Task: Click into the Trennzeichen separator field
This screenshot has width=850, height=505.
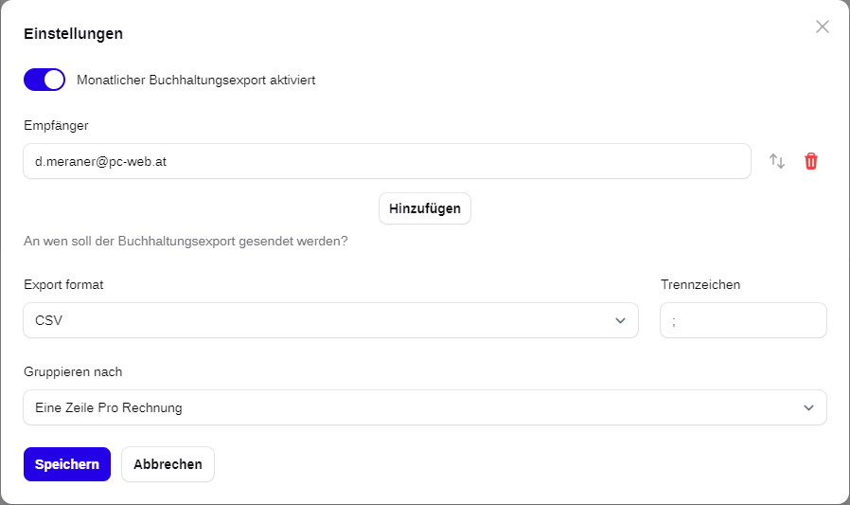Action: (743, 320)
